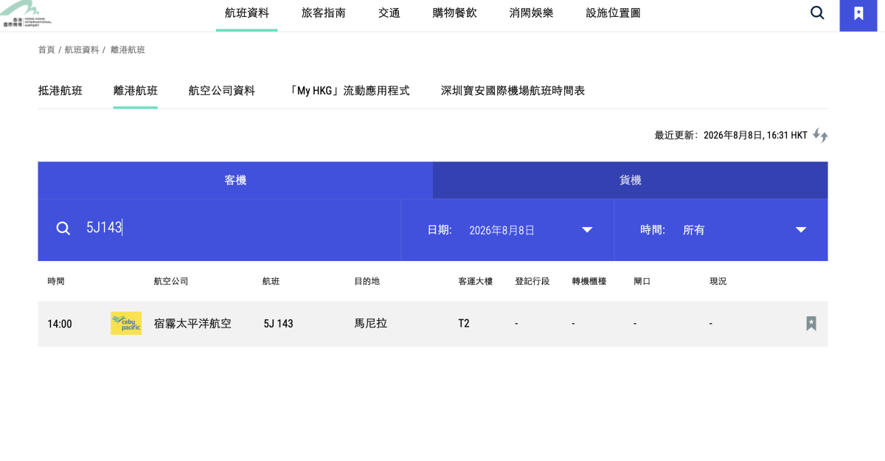This screenshot has width=885, height=461.
Task: Click the 首頁 breadcrumb link
Action: (46, 49)
